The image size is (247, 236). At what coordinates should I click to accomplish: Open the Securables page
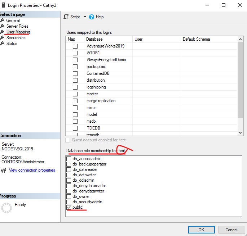tap(16, 38)
